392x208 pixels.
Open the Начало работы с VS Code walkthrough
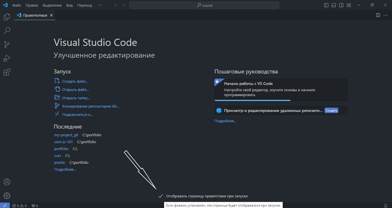[x=281, y=89]
